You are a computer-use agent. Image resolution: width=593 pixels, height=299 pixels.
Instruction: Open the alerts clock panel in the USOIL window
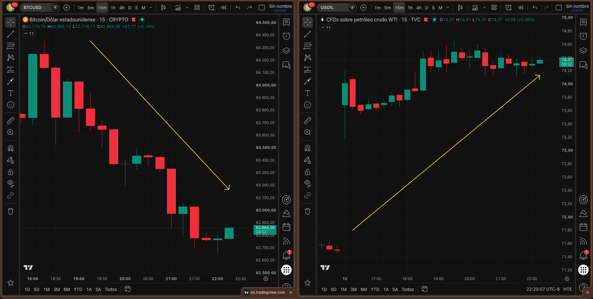583,36
